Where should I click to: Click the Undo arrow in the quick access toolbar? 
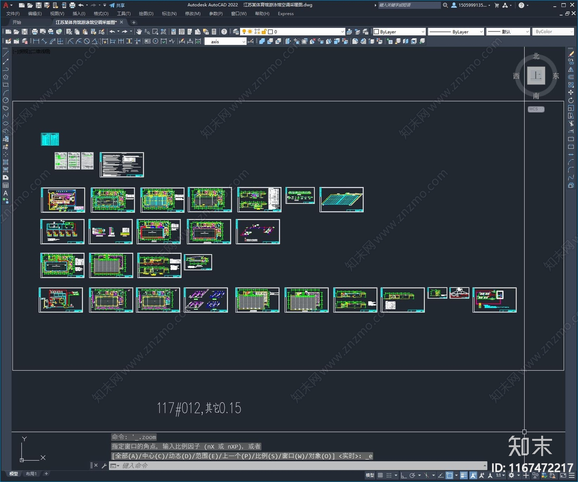81,5
